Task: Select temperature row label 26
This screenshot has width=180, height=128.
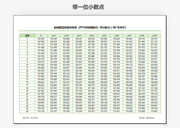Action: click(x=27, y=111)
